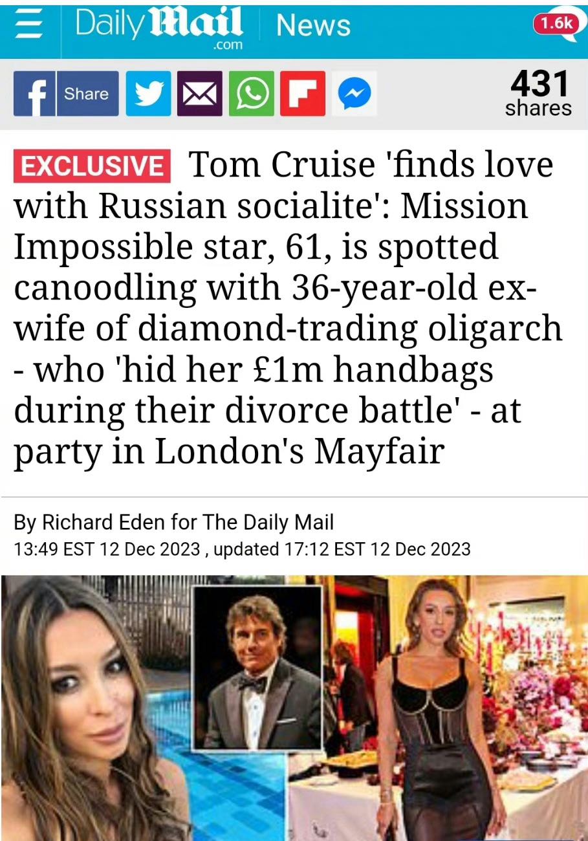Share the article on Twitter

148,94
